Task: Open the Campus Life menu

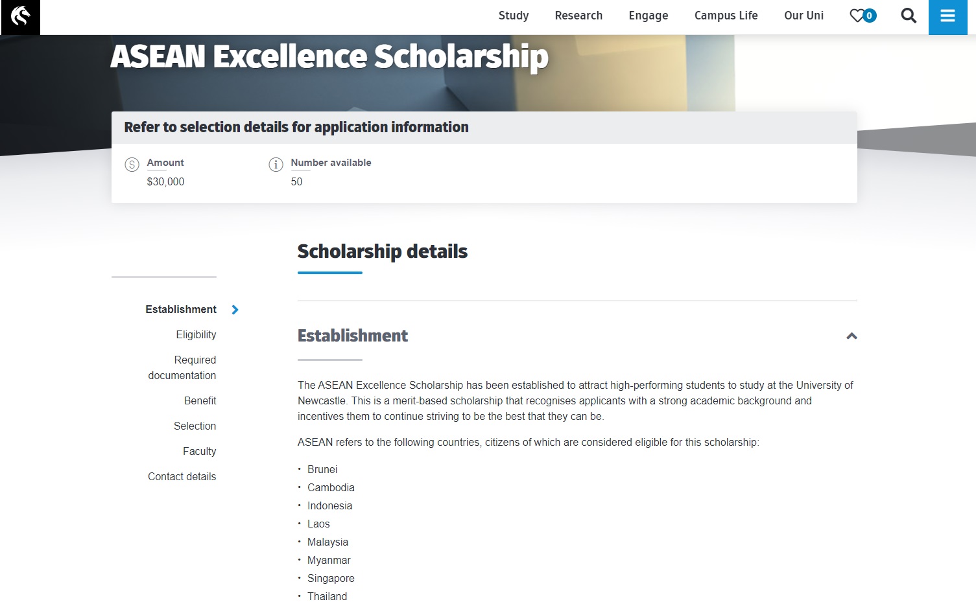Action: (x=726, y=16)
